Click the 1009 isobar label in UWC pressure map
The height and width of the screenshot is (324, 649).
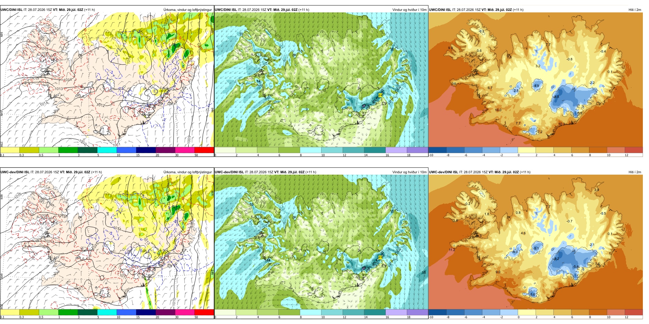click(189, 139)
